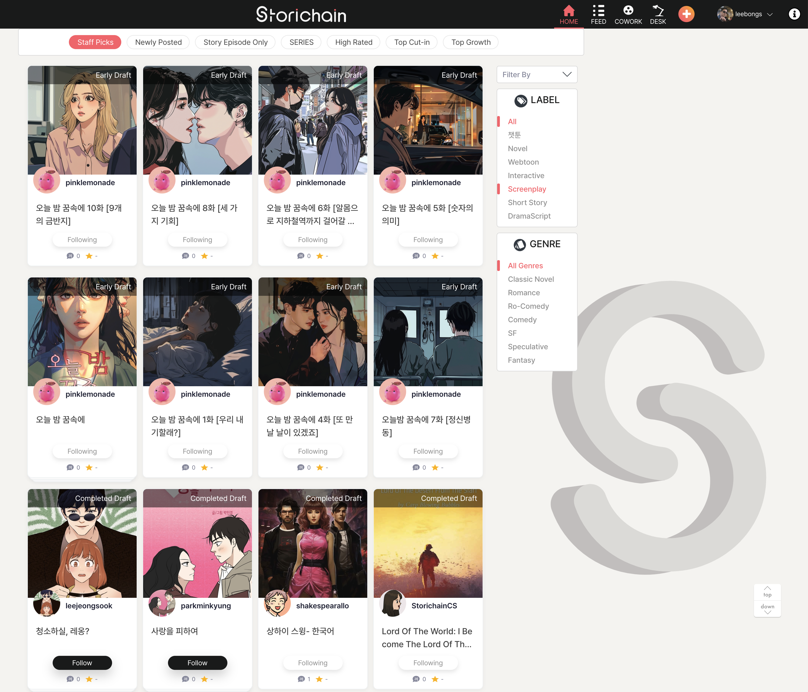808x692 pixels.
Task: Click the orange plus create button
Action: click(x=686, y=14)
